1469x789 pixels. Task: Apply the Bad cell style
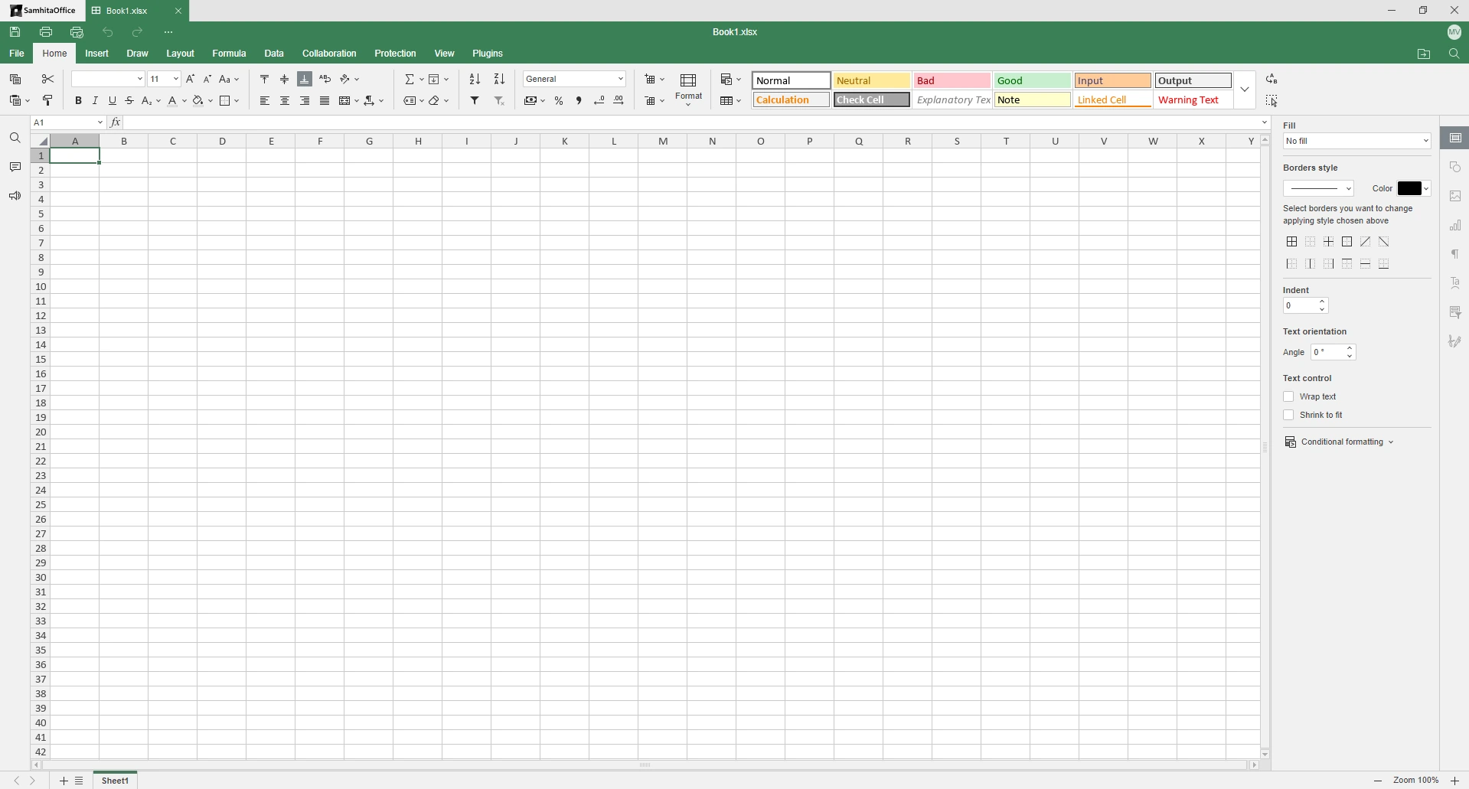[x=952, y=80]
